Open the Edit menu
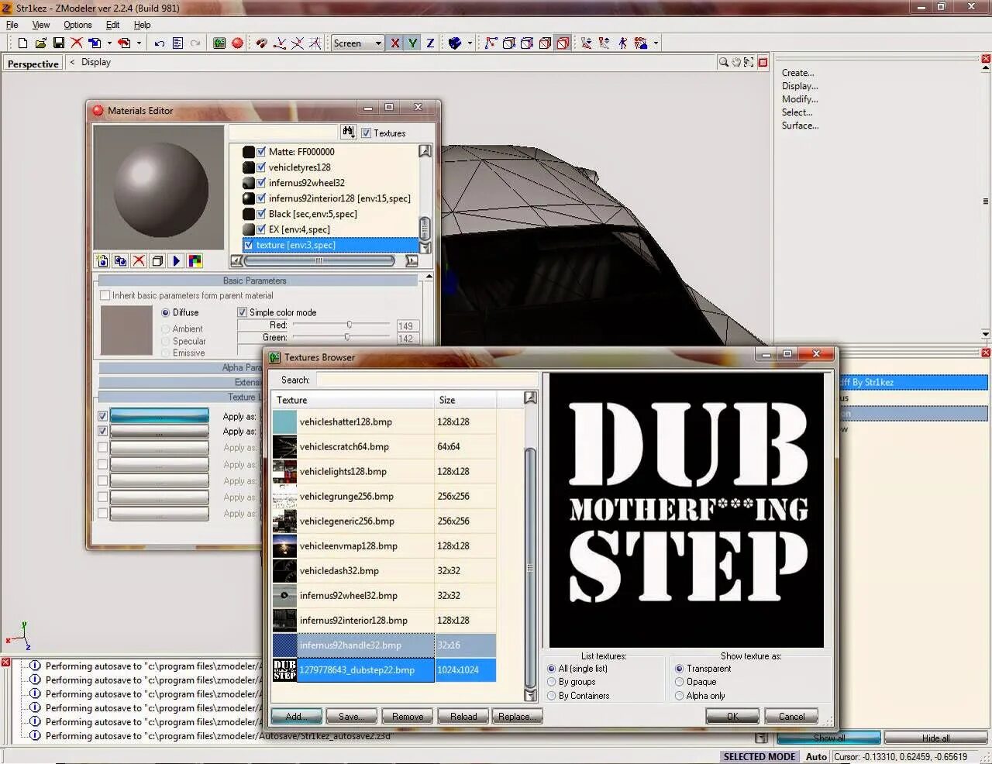Screen dimensions: 992x764 pos(112,25)
